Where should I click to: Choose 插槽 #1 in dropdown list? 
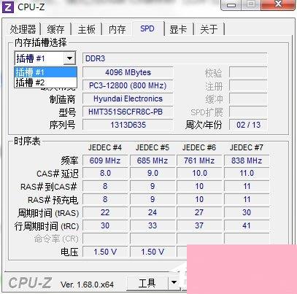point(45,72)
